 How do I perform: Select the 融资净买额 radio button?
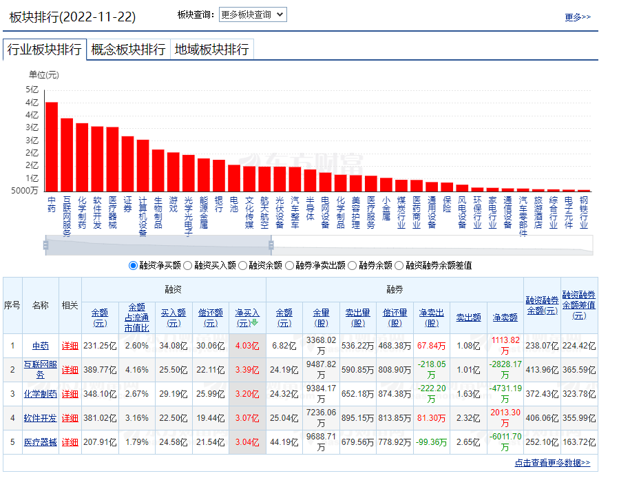(134, 265)
